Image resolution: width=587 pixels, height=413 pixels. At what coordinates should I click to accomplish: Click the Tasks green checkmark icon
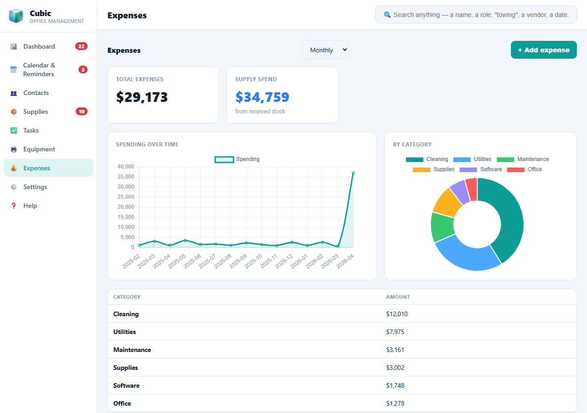point(14,130)
